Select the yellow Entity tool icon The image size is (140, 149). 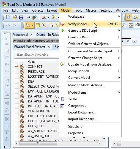point(38,25)
